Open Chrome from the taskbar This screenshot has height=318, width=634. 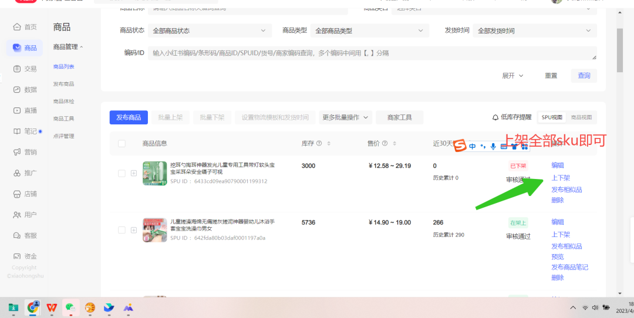coord(32,307)
